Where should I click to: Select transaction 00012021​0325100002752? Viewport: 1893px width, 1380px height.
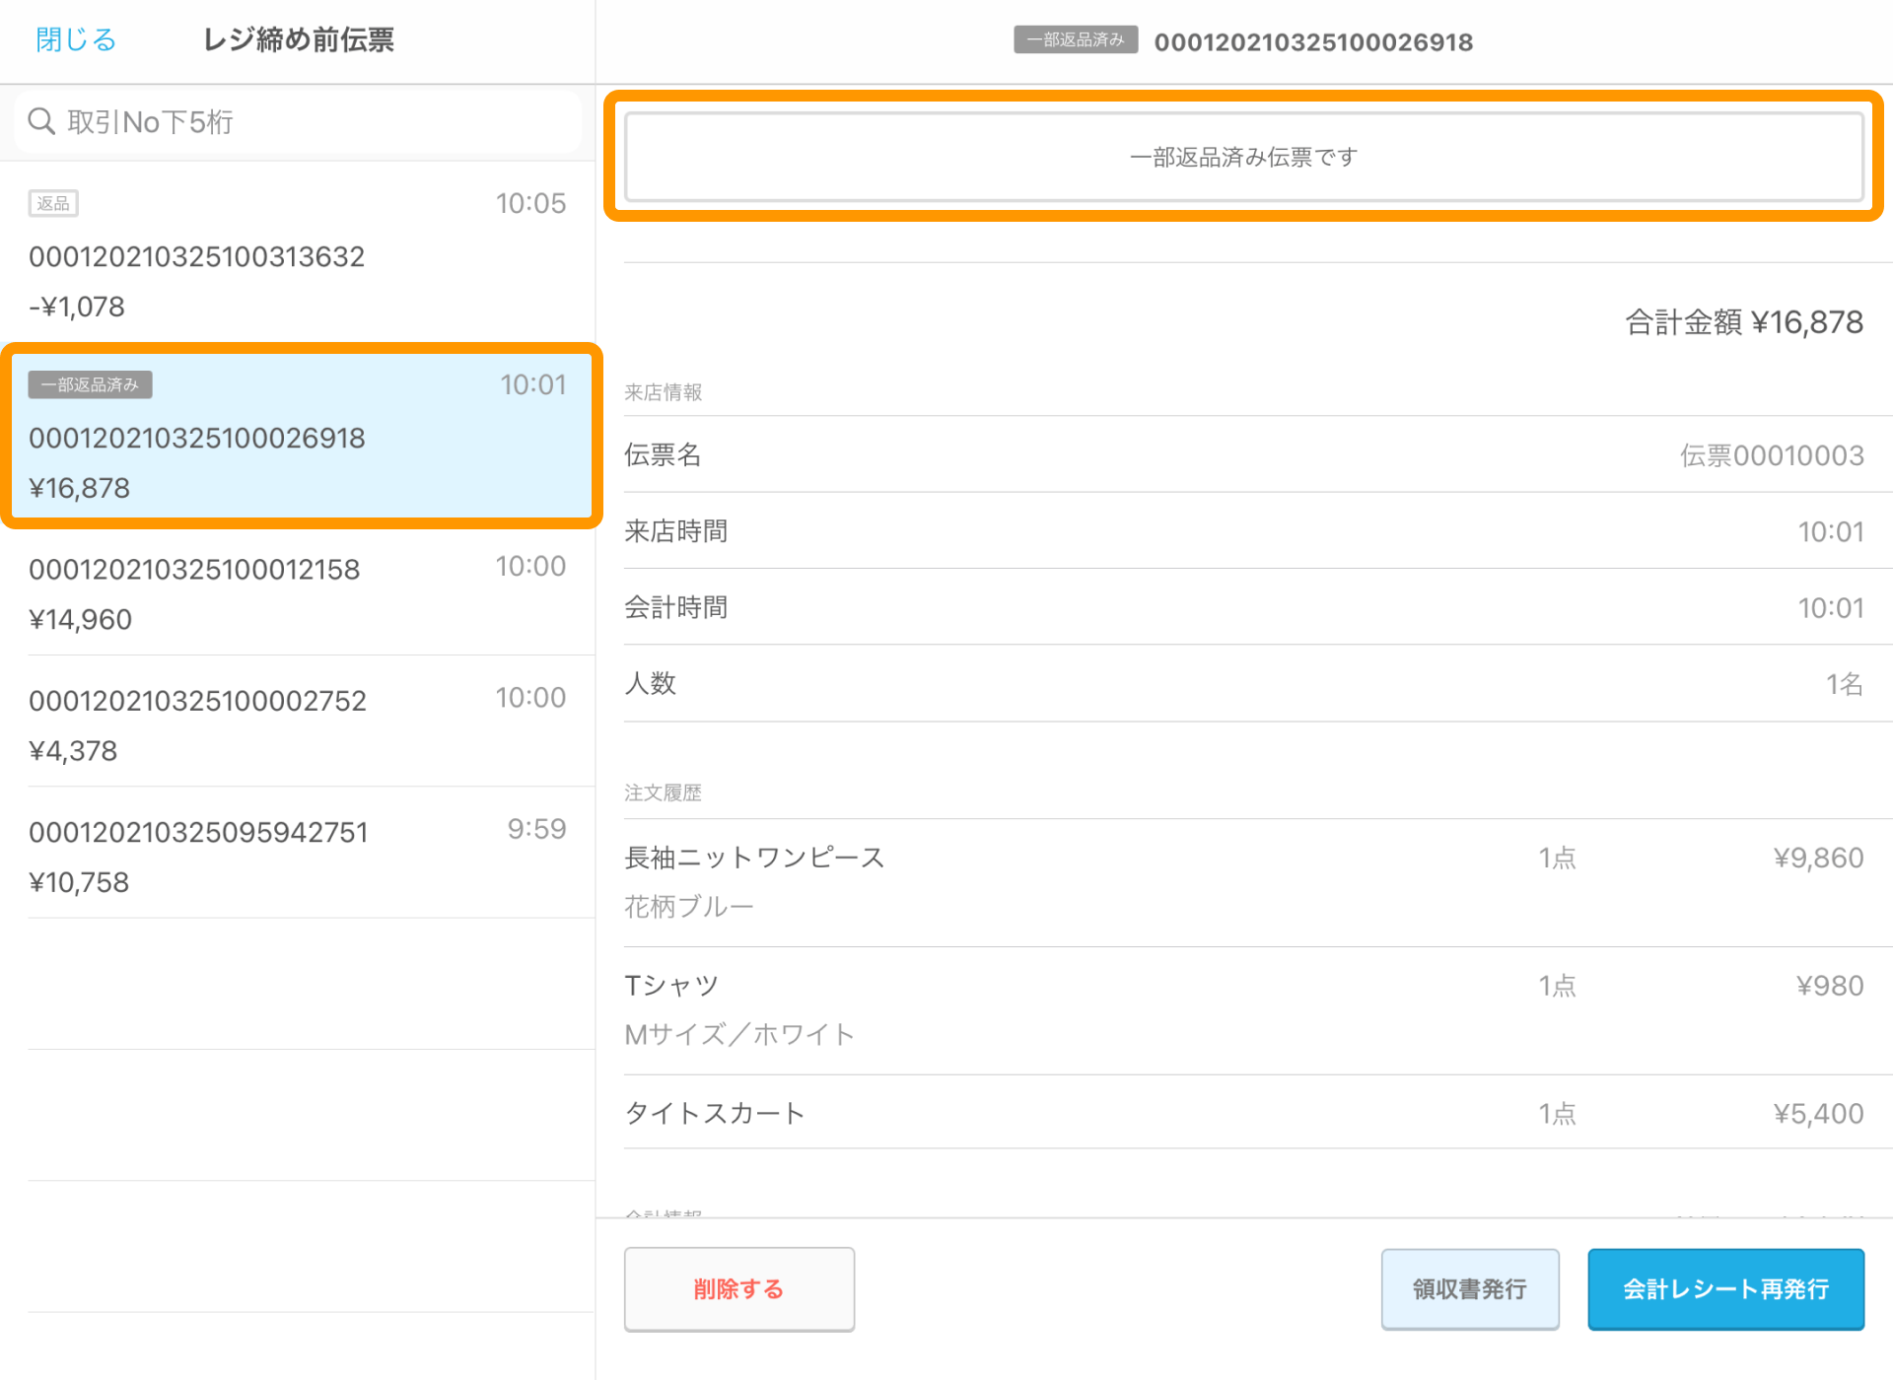(x=296, y=723)
